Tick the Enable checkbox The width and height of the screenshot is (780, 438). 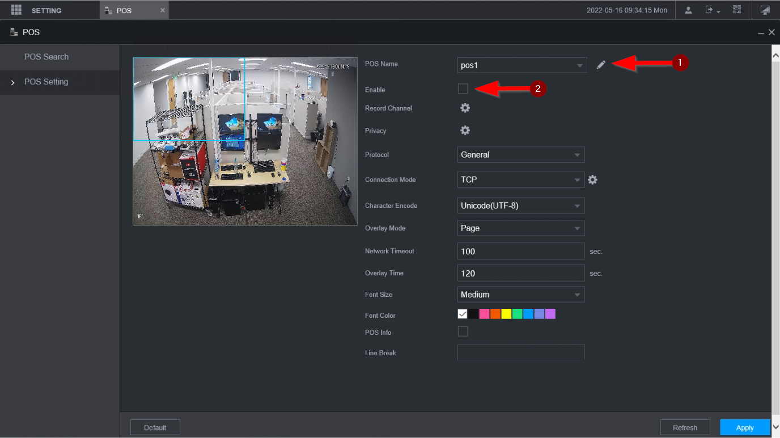point(463,88)
